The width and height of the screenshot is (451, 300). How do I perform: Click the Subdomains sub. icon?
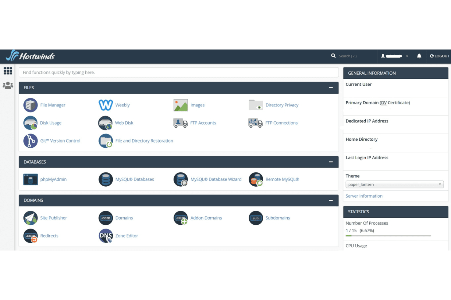pyautogui.click(x=256, y=218)
